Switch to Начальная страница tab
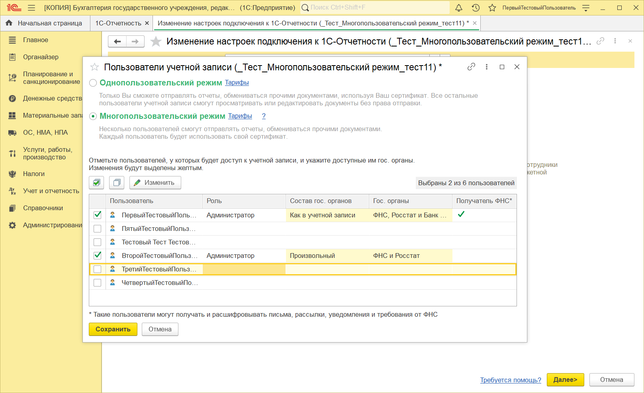 [x=45, y=23]
